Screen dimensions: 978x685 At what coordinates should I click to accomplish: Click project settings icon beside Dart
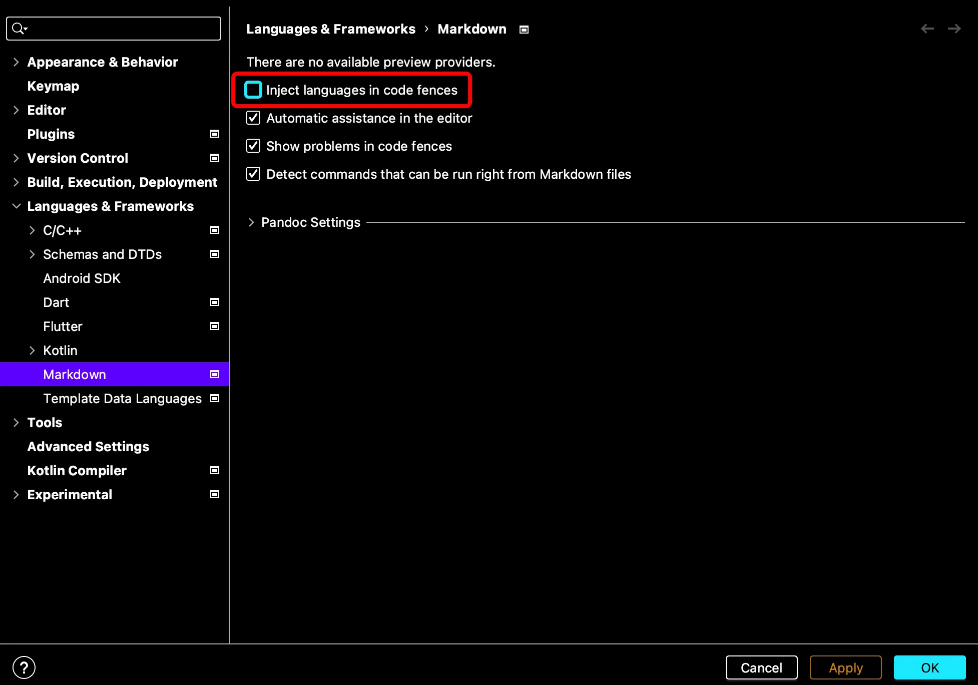tap(215, 302)
